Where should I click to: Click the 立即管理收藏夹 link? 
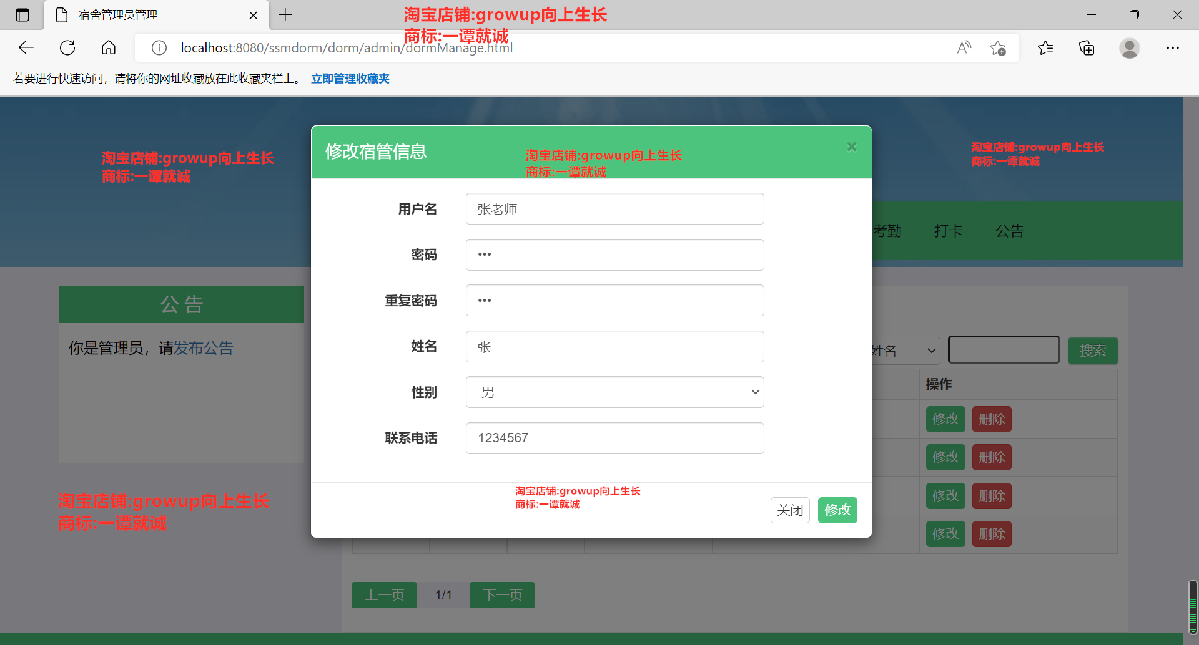pos(350,79)
